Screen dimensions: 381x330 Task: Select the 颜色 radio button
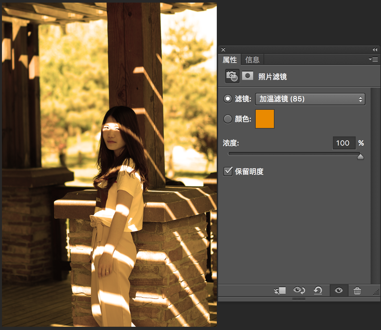point(228,119)
